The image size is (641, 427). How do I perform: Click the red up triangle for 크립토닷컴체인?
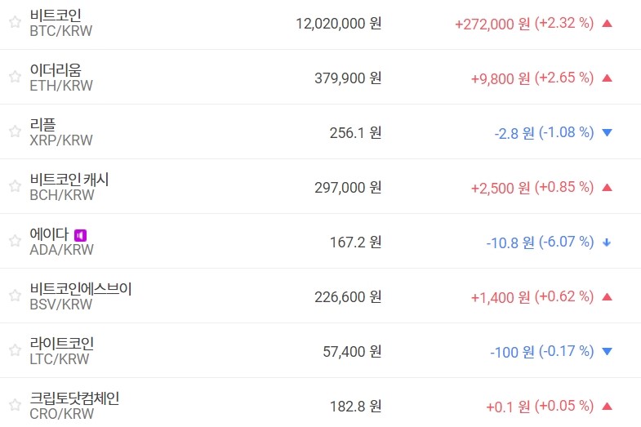607,407
